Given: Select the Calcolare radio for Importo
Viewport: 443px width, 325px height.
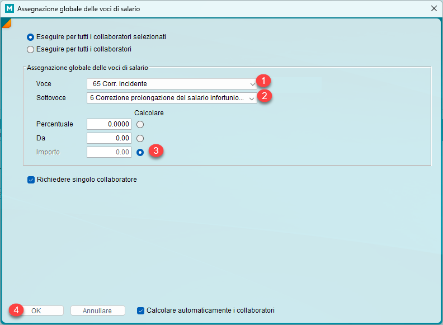Looking at the screenshot, I should pos(140,152).
